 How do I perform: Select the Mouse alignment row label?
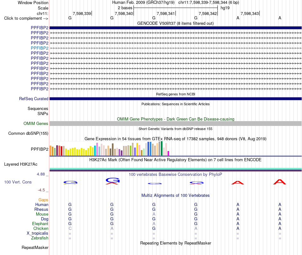(42, 214)
